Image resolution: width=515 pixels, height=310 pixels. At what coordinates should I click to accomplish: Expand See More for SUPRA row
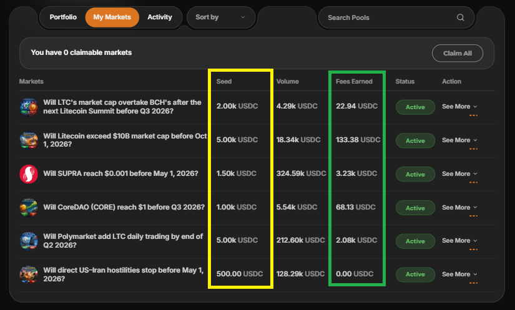coord(459,174)
